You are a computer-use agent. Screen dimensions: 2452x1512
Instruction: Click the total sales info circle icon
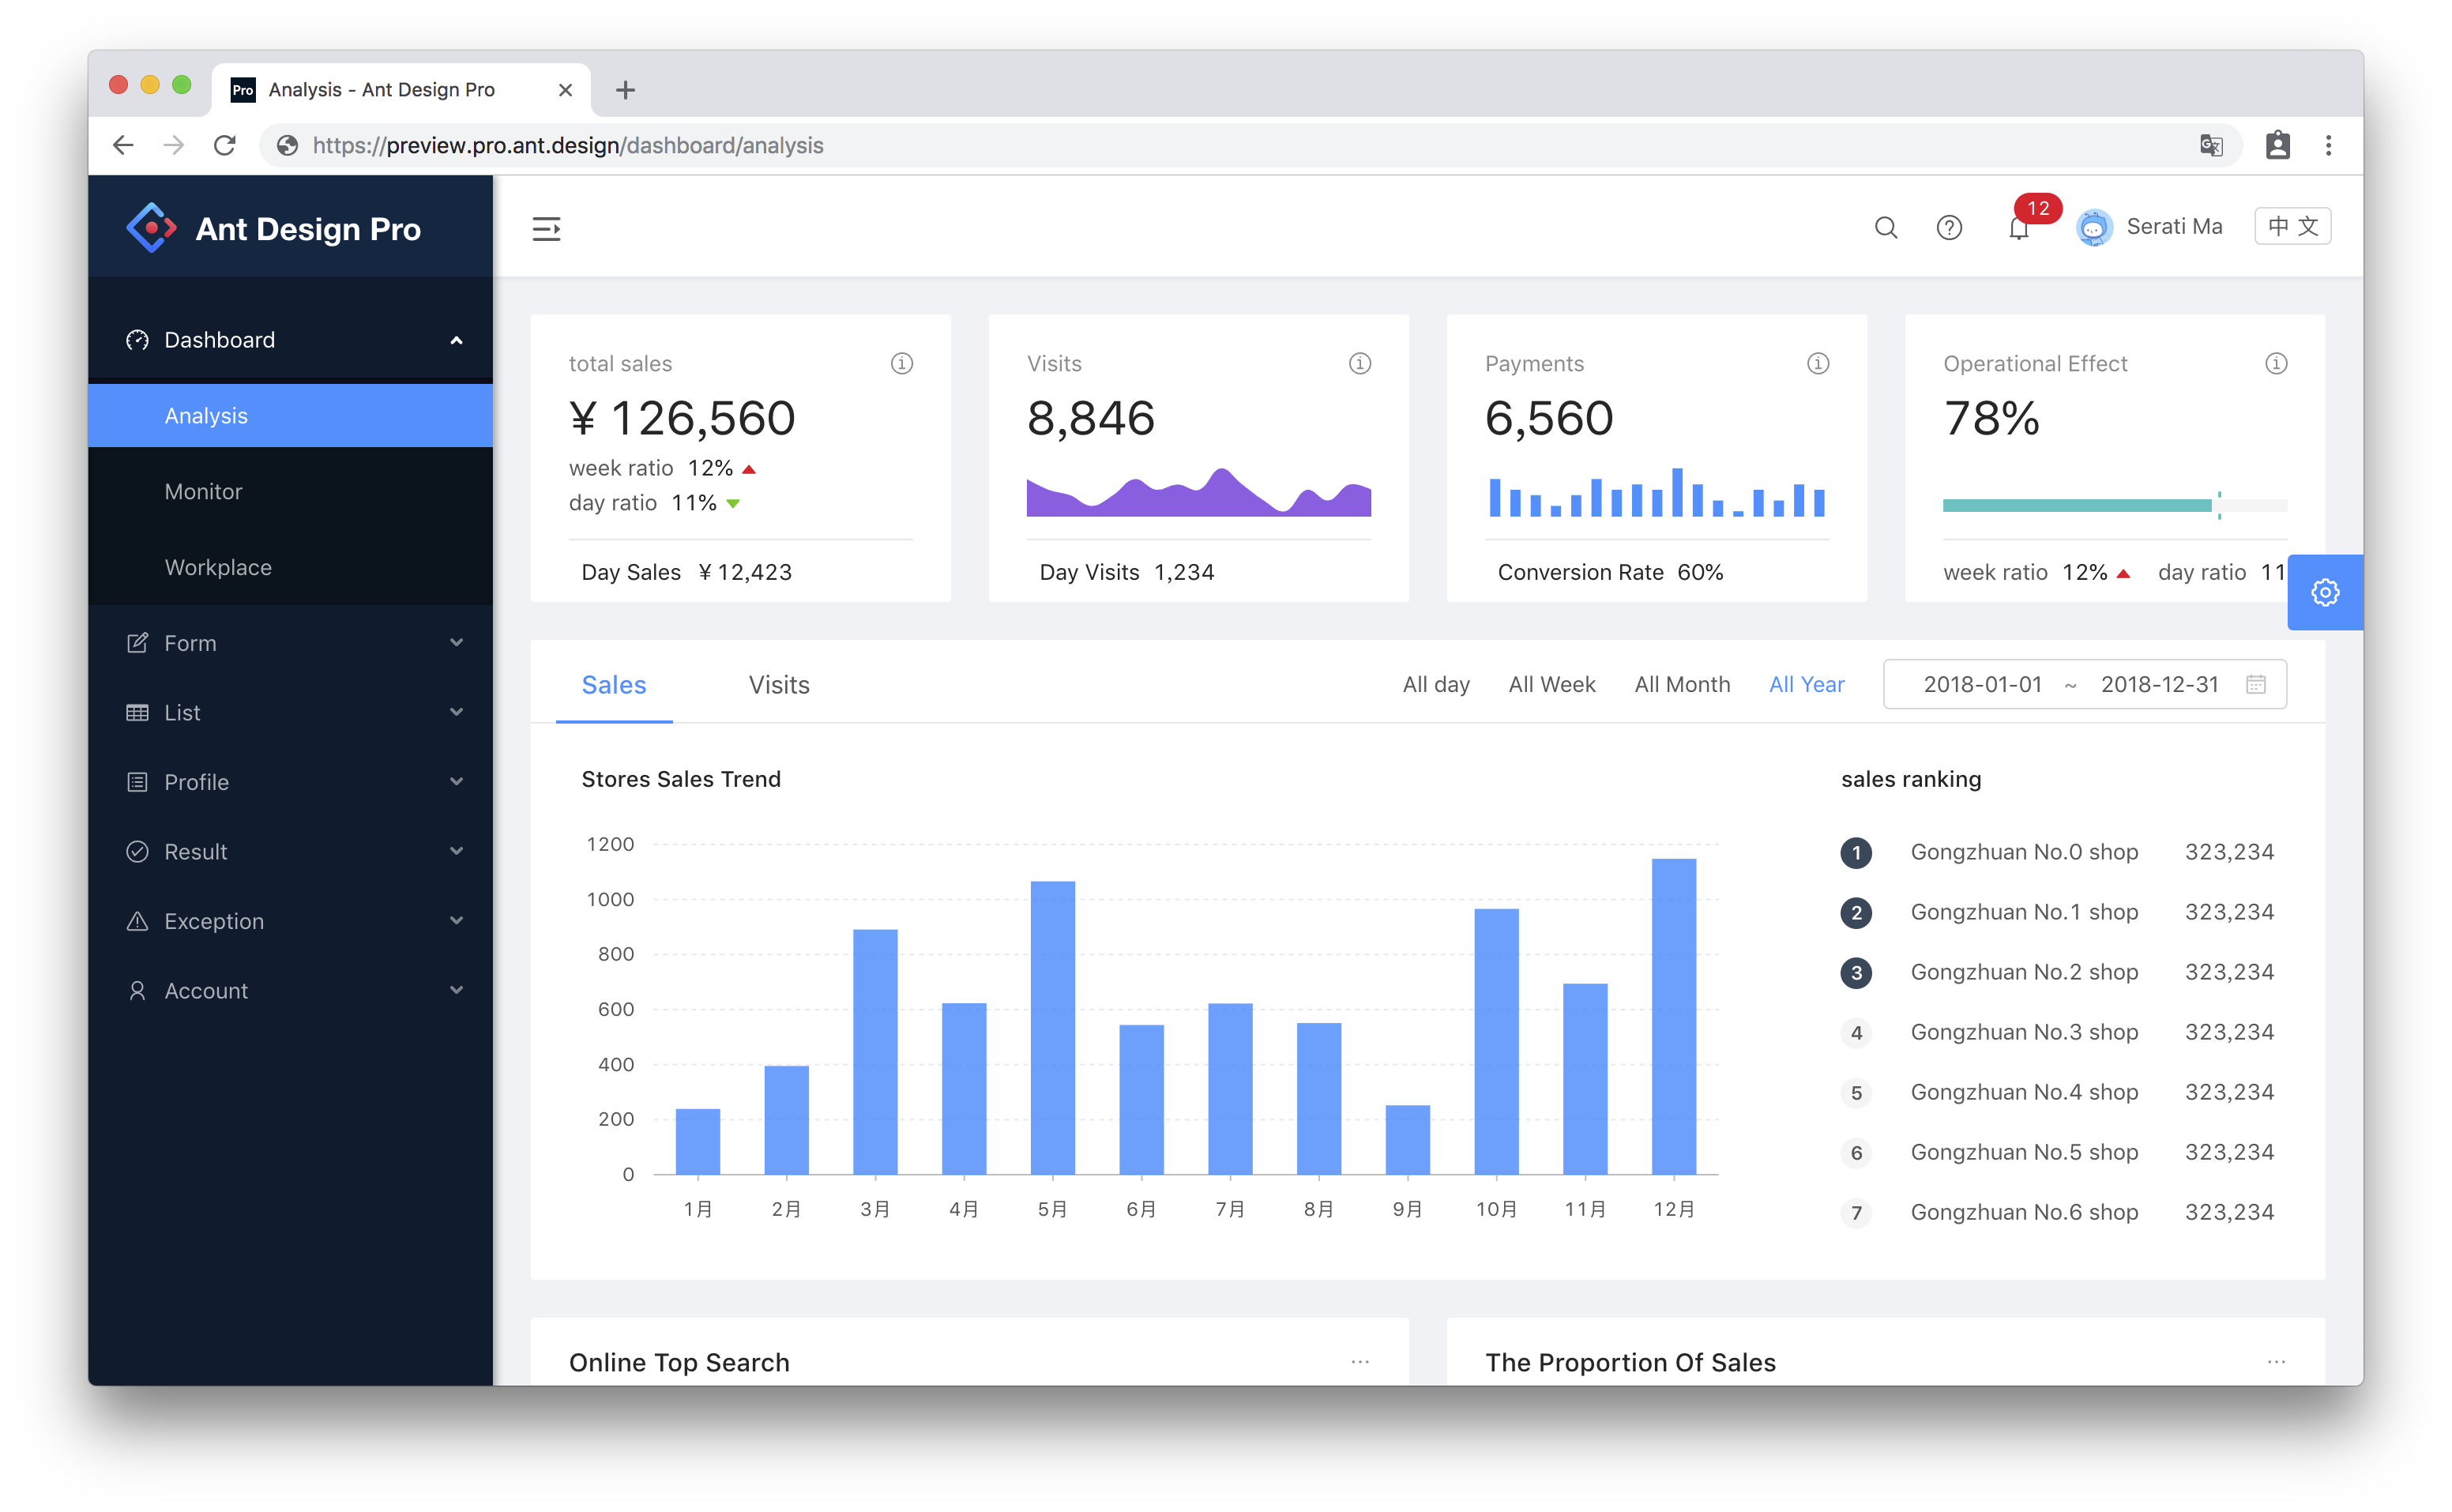coord(902,363)
